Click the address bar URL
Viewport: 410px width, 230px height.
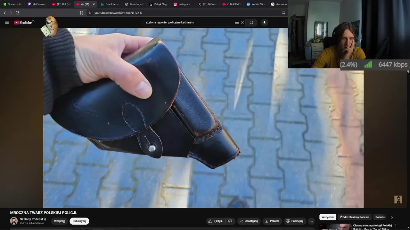118,13
